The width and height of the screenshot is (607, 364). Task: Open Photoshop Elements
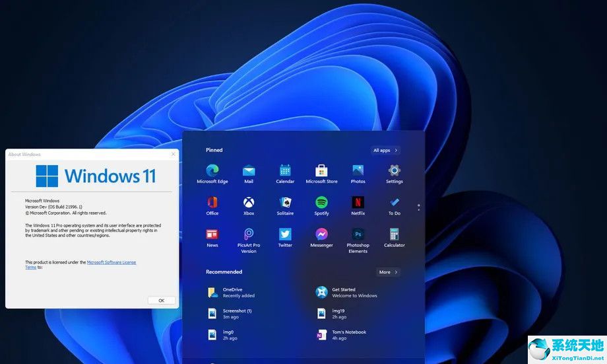(x=358, y=240)
